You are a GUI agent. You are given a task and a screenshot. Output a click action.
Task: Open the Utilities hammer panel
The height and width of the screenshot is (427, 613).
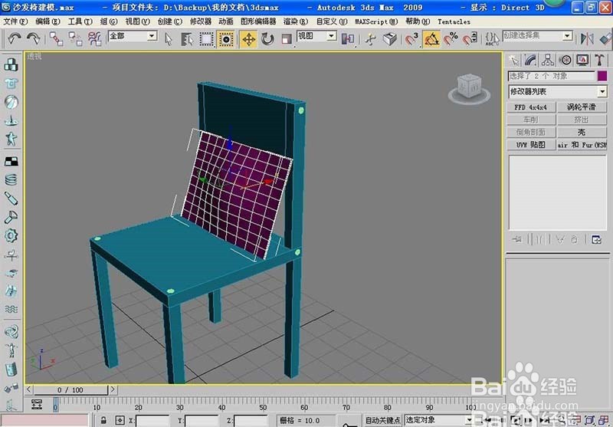coord(599,60)
